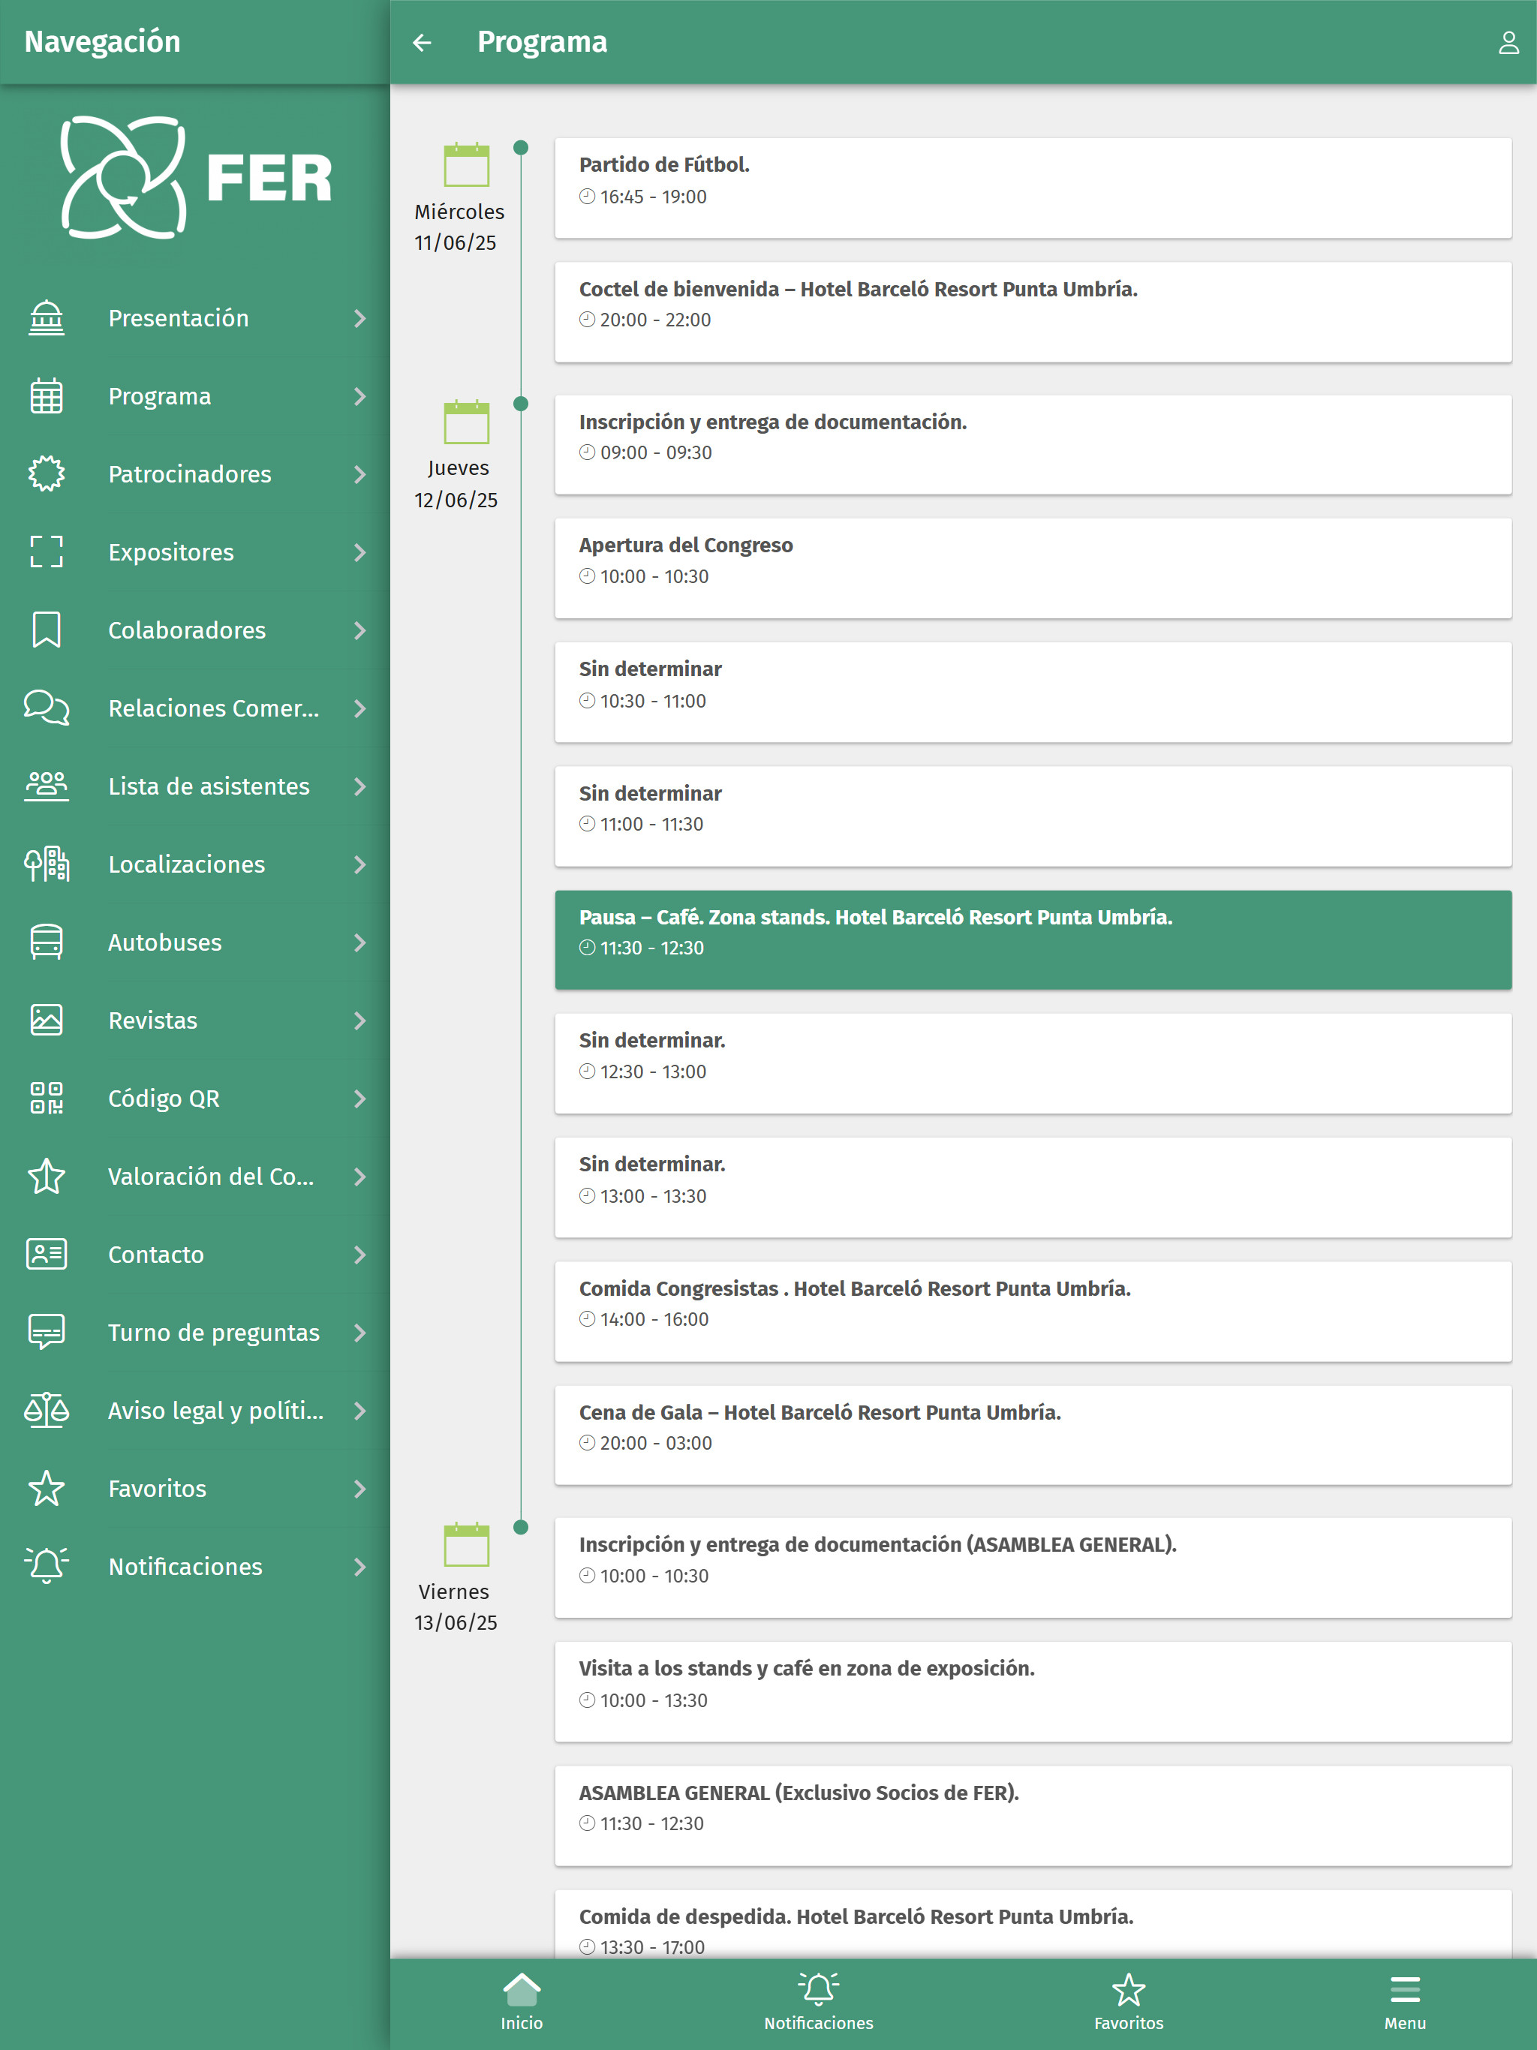Open the user profile icon
Screen dimensions: 1537x2050
click(x=1507, y=43)
